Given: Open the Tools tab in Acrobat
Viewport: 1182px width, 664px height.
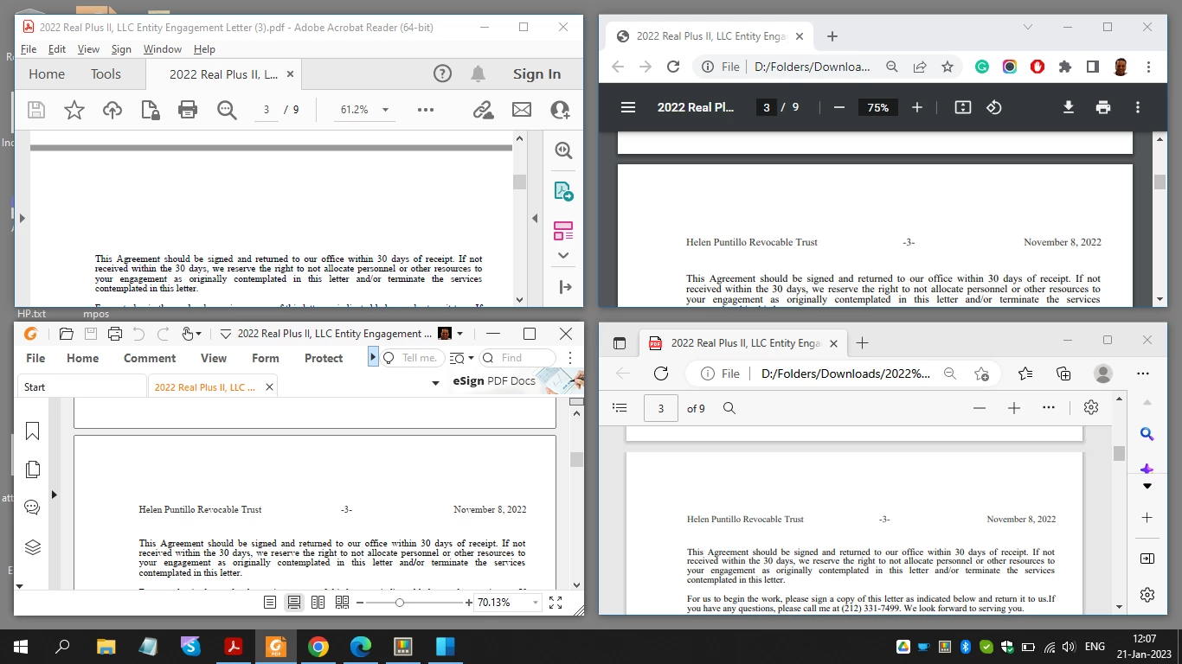Looking at the screenshot, I should point(106,74).
